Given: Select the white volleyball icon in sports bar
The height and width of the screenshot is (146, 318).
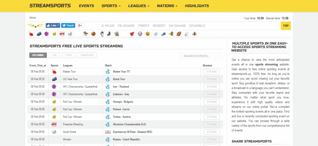Looking at the screenshot, I should click(70, 34).
